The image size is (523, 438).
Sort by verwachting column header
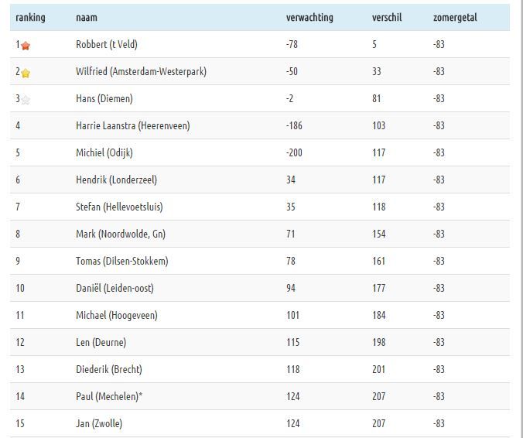[309, 17]
